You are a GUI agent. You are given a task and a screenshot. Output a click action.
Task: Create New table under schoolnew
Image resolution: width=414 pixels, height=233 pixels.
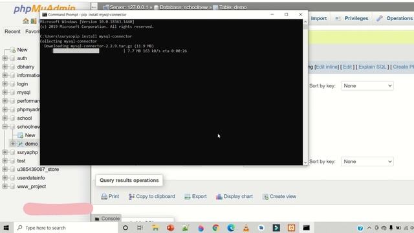coord(30,135)
